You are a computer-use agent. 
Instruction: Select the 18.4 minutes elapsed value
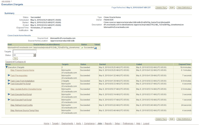point(186,67)
